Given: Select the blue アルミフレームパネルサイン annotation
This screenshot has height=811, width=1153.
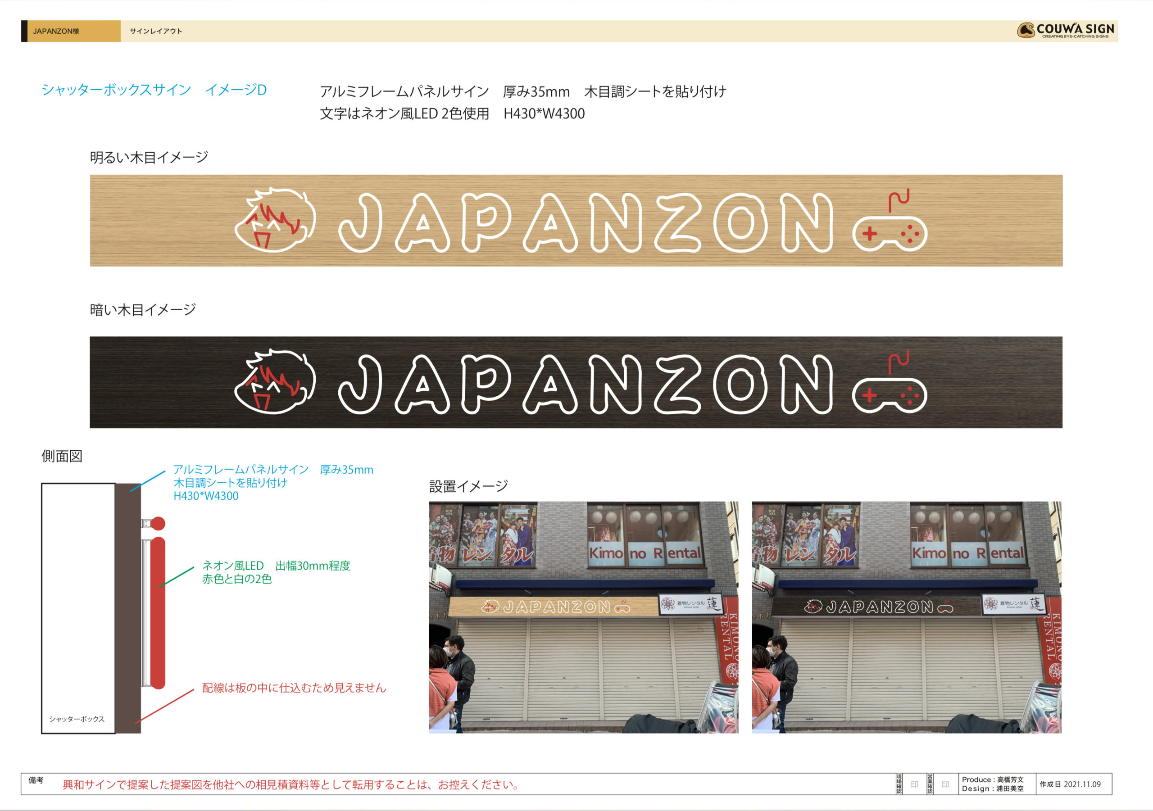Looking at the screenshot, I should click(273, 470).
